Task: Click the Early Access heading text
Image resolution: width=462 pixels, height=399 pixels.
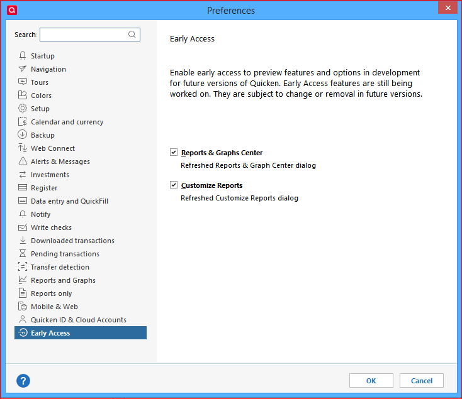Action: pos(192,39)
